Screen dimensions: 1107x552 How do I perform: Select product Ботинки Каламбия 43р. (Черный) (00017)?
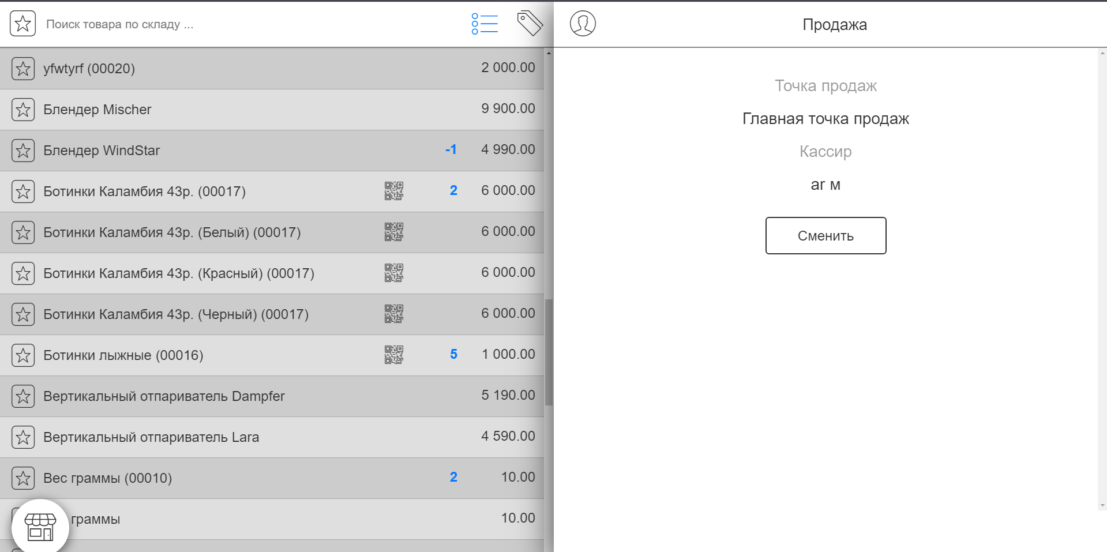click(x=272, y=314)
